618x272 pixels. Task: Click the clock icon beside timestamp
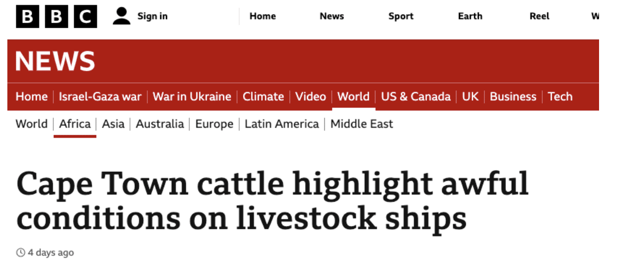click(x=21, y=253)
